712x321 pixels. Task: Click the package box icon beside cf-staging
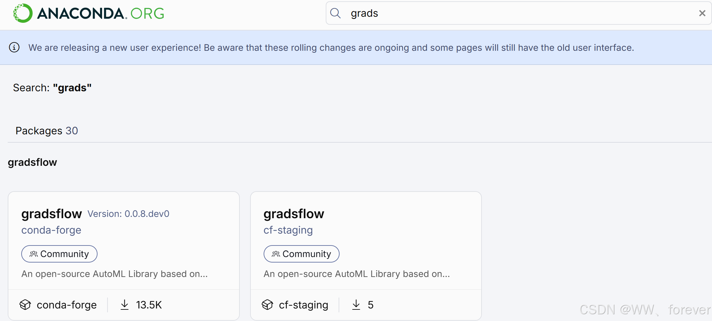tap(267, 305)
